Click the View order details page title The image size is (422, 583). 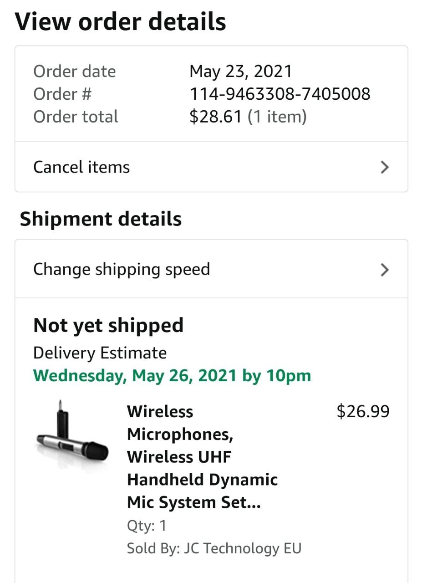click(121, 22)
